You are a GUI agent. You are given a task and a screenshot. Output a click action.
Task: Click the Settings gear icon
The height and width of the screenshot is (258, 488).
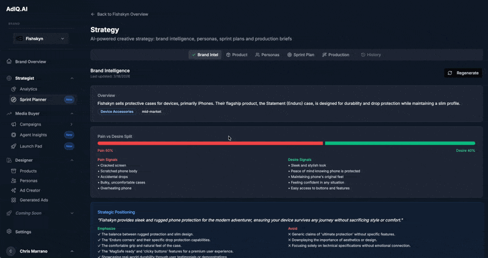pos(9,232)
